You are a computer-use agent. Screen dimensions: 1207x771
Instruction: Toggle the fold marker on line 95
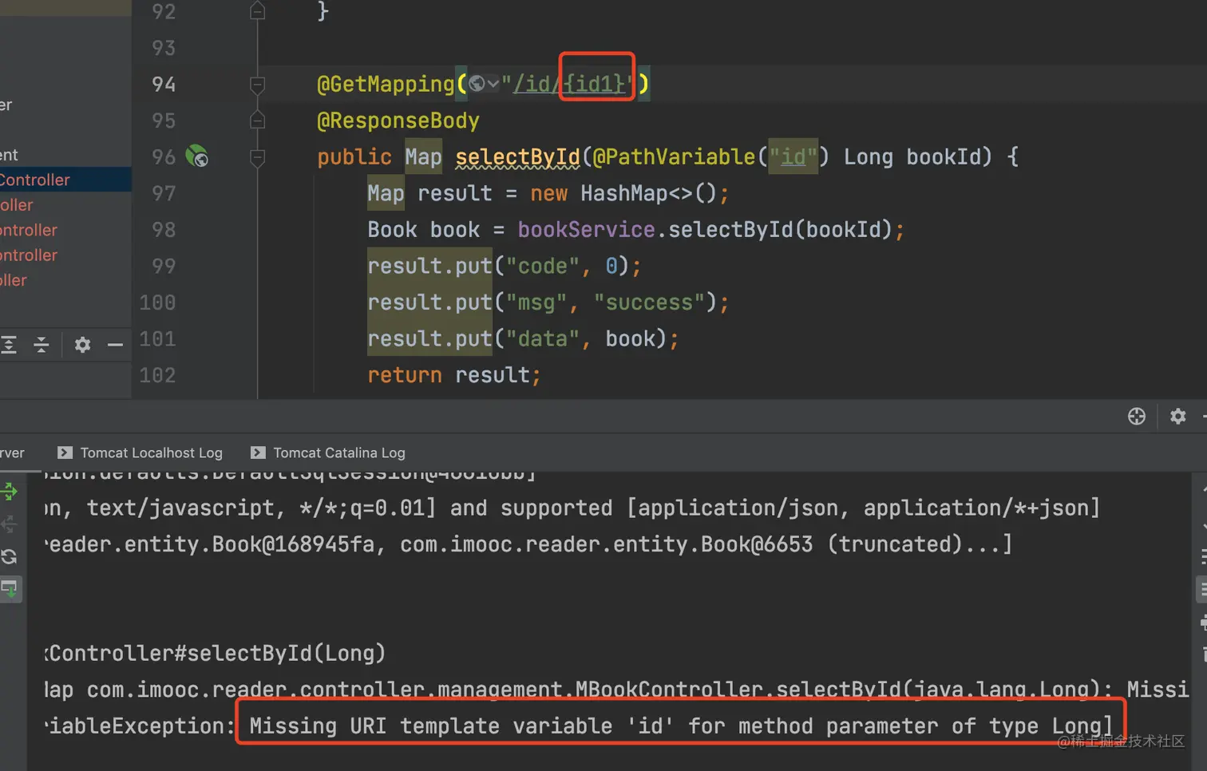coord(257,120)
